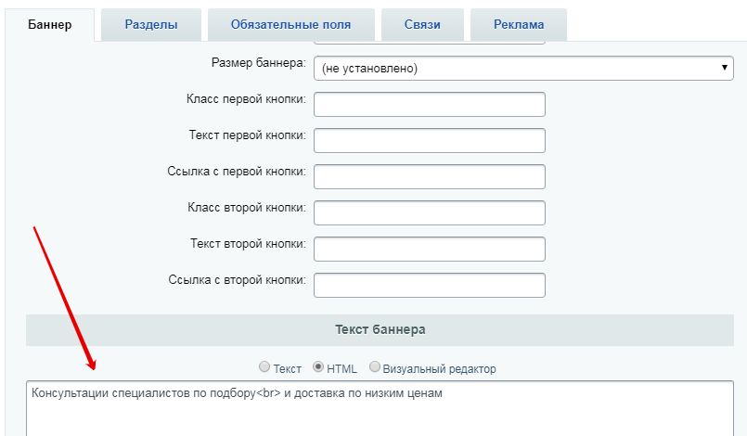Select the Визуальный редактор radio option

click(375, 366)
